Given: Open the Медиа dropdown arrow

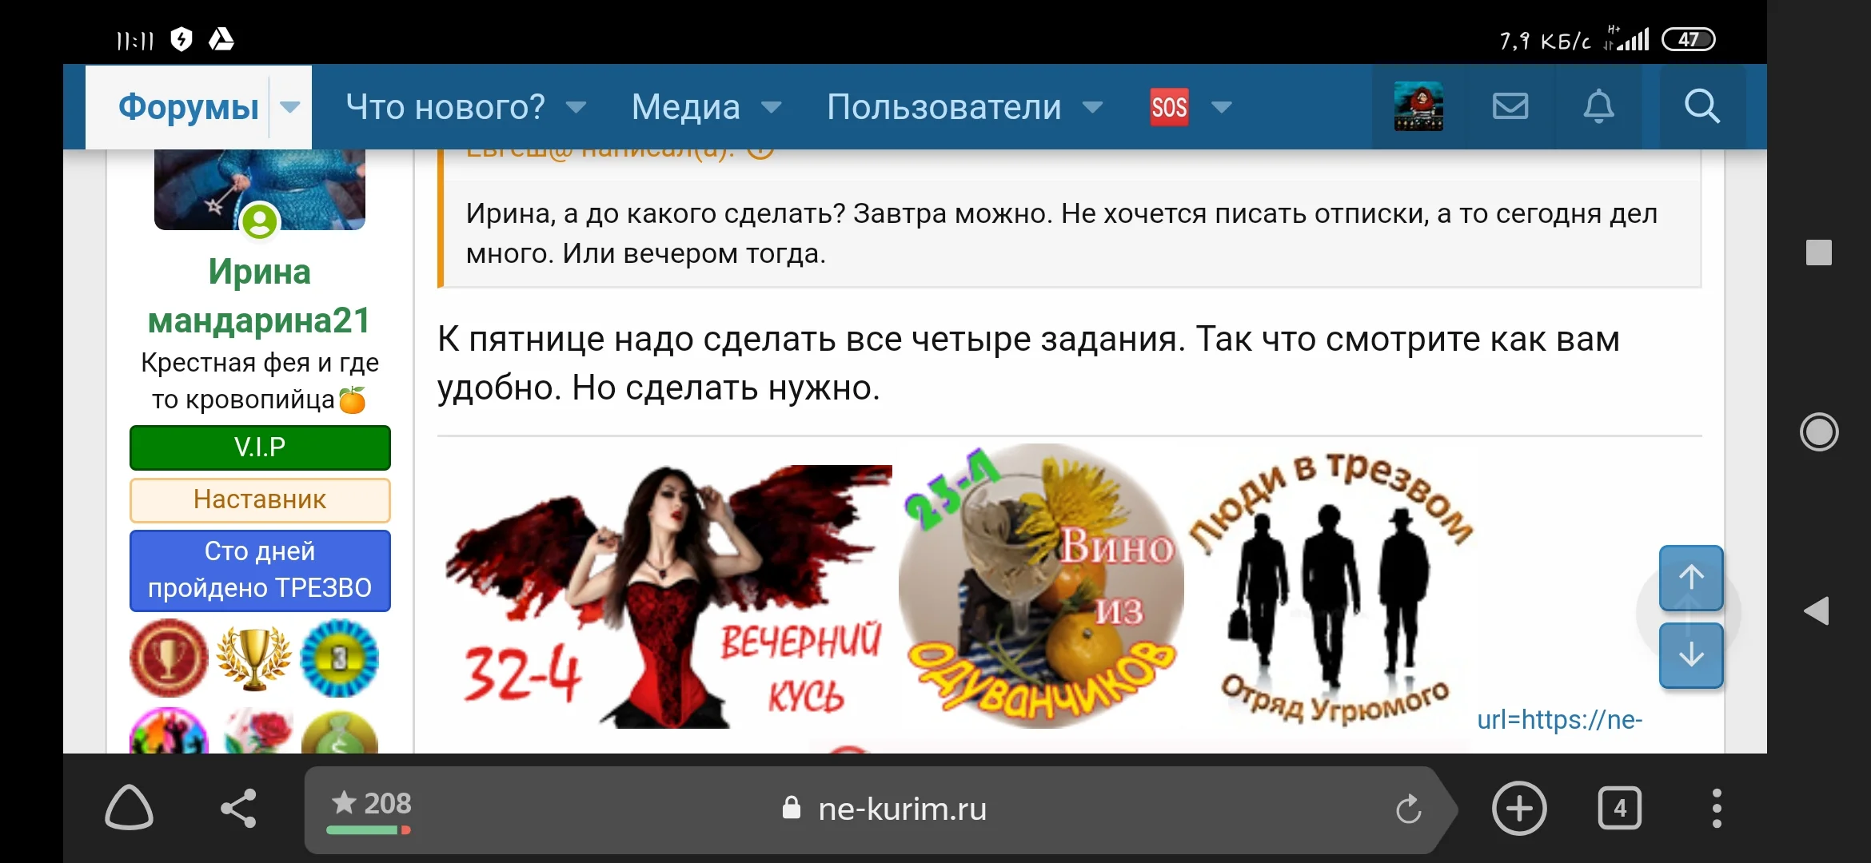Looking at the screenshot, I should tap(772, 106).
